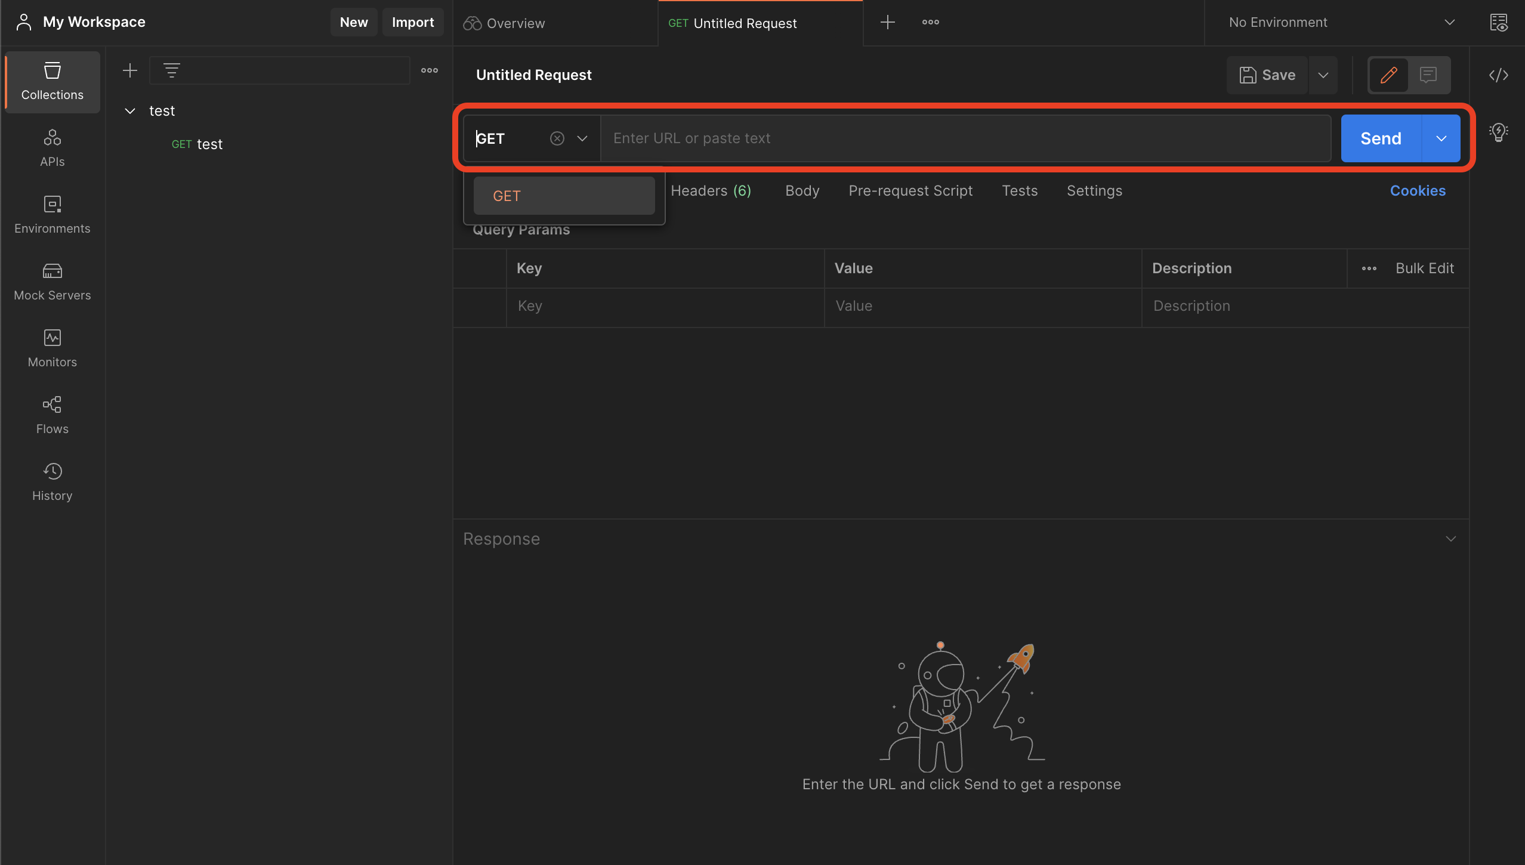The height and width of the screenshot is (865, 1525).
Task: Open the Monitors sidebar section
Action: [x=53, y=349]
